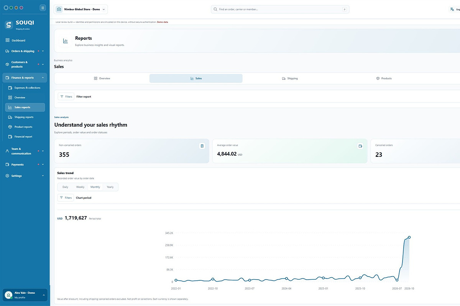Click the SOUQI logo icon
The height and width of the screenshot is (306, 460).
[9, 24]
